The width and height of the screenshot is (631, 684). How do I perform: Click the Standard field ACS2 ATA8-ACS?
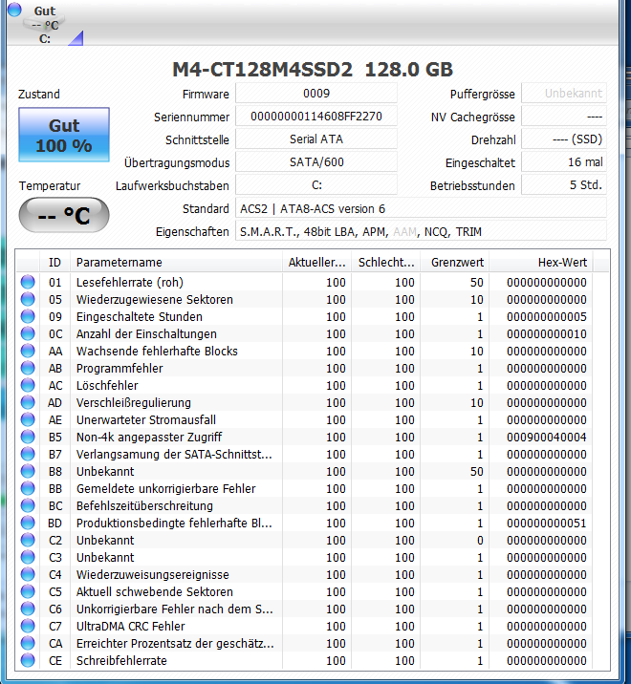[x=421, y=208]
